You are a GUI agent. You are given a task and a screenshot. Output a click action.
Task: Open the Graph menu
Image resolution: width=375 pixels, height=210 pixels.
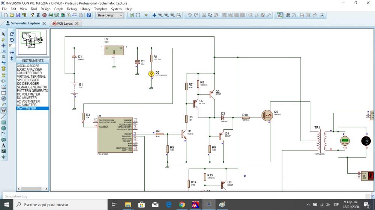coord(58,9)
